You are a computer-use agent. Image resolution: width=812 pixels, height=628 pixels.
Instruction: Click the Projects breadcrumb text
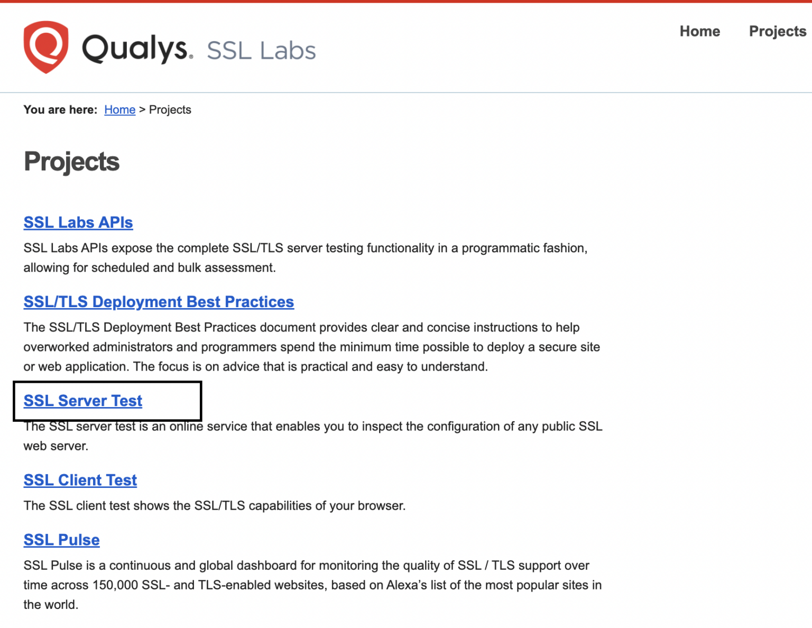click(x=170, y=109)
